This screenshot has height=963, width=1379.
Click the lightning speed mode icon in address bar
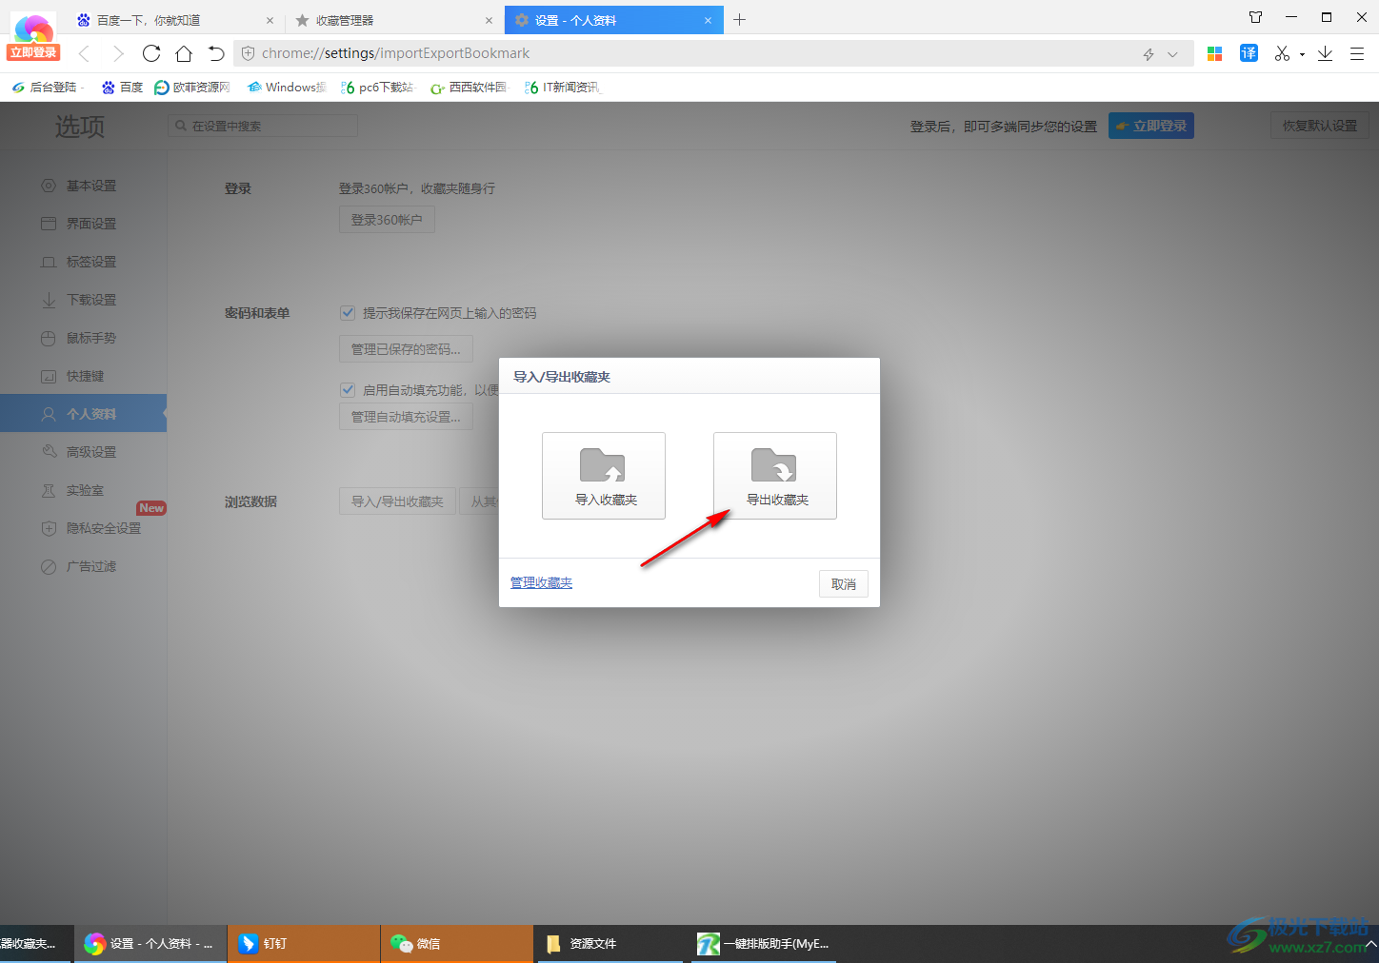tap(1149, 54)
